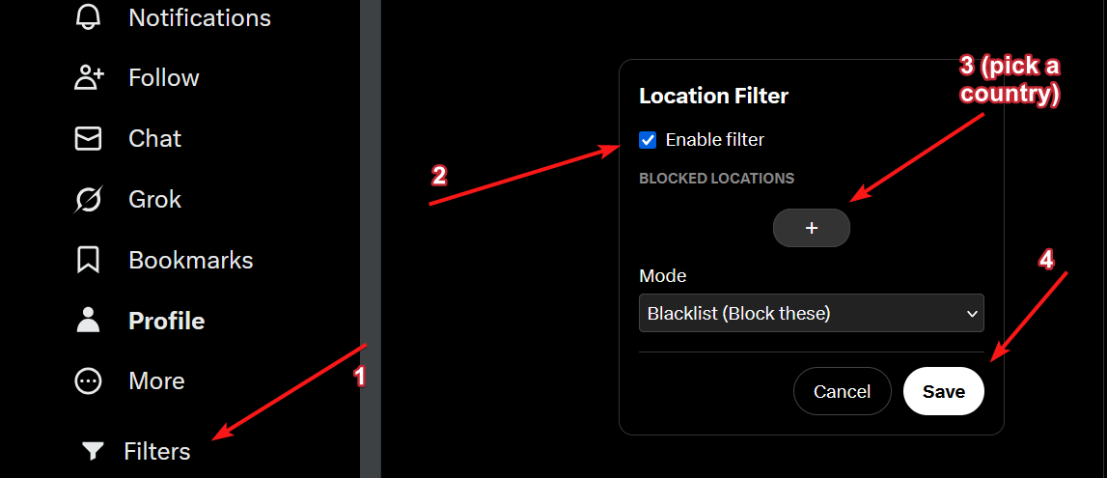Open the Filters sidebar entry
The height and width of the screenshot is (478, 1107).
coord(157,451)
